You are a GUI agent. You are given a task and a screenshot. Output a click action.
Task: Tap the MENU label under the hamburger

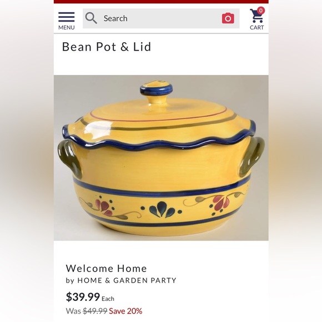66,28
